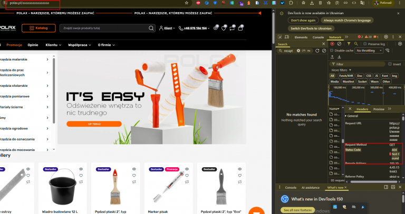Bookmark this page with the star icon
The width and height of the screenshot is (405, 214).
(187, 3)
